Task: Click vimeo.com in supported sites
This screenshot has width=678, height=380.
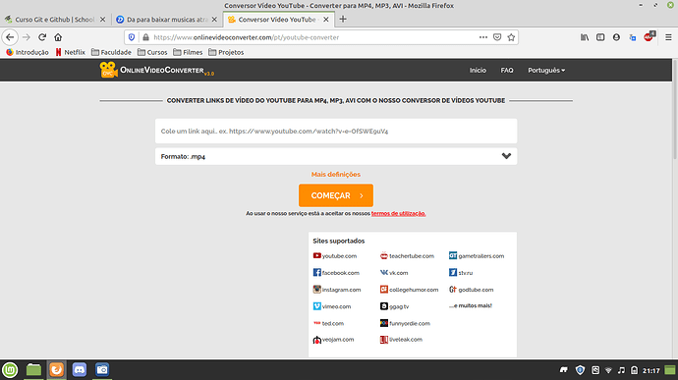Action: coord(332,306)
